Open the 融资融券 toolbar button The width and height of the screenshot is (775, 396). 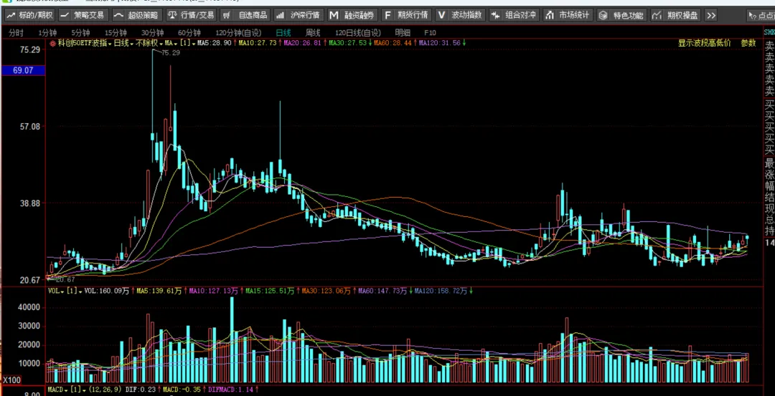coord(352,15)
